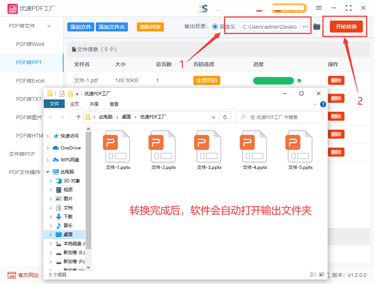Viewport: 374px width, 284px height.
Task: Browse output path with three-dots button
Action: click(305, 27)
